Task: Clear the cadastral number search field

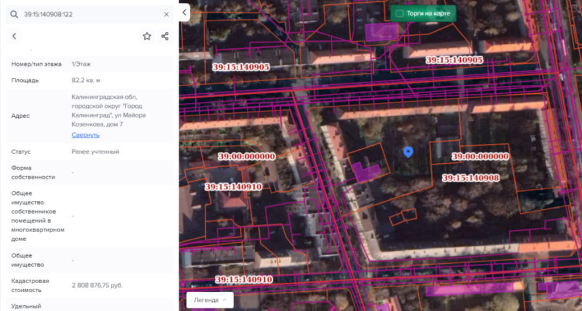Action: (166, 14)
